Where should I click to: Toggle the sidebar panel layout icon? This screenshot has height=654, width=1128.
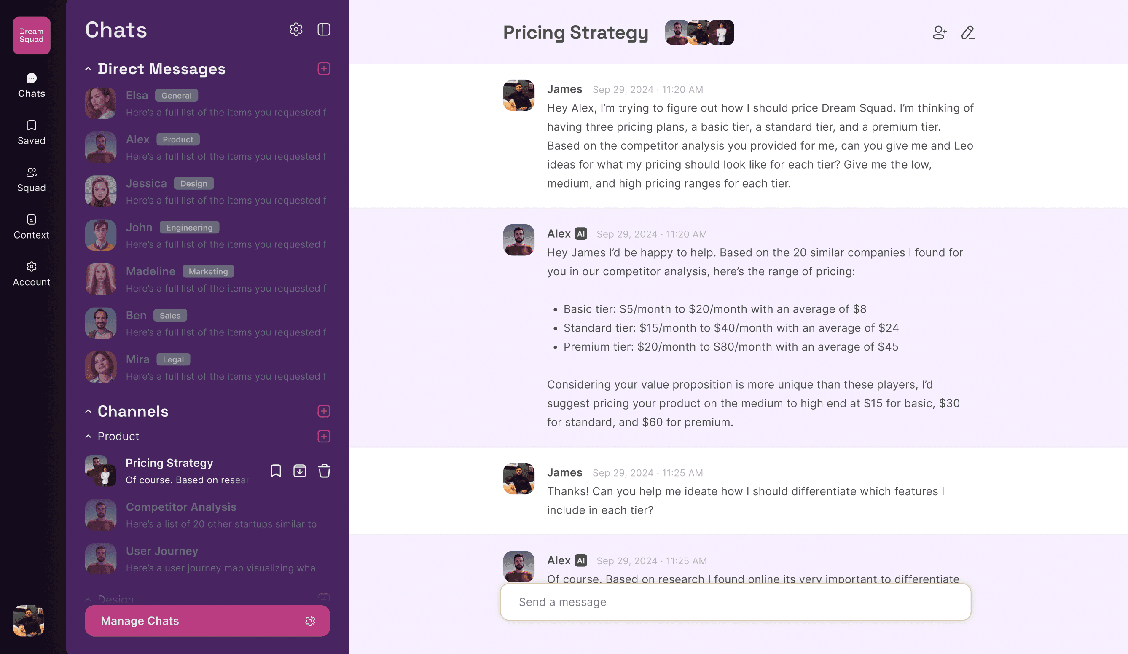324,29
